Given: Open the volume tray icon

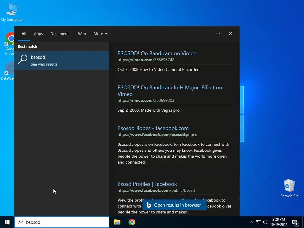Looking at the screenshot, I should click(x=265, y=222).
